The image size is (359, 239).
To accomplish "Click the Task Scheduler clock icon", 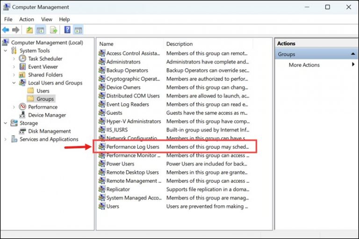I will (x=22, y=58).
